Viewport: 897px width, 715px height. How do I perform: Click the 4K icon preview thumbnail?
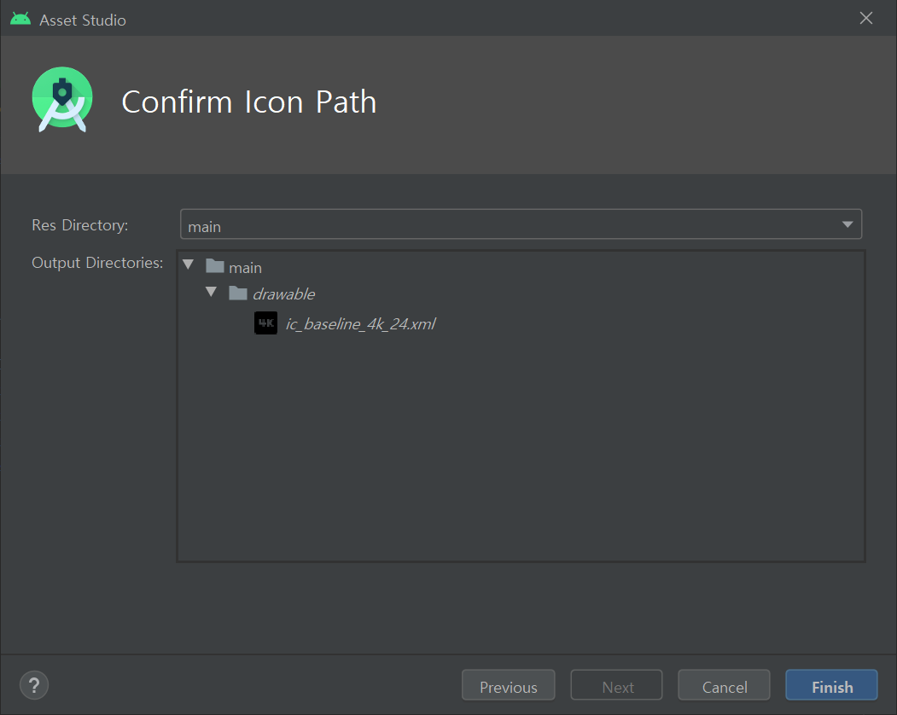click(x=265, y=323)
